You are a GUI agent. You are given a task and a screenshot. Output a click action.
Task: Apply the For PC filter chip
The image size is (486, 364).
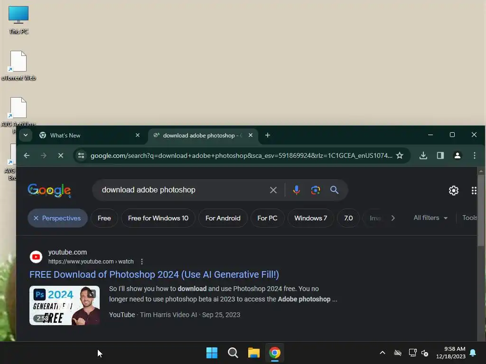(x=267, y=218)
